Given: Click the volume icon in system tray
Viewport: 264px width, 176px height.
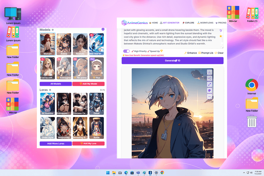Looking at the screenshot, I should [251, 173].
